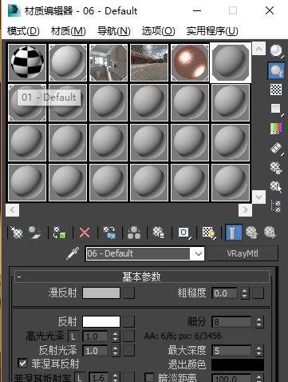Viewport: 288px width, 382px height.
Task: Click the gray 漫反射 color swatch
Action: [101, 293]
